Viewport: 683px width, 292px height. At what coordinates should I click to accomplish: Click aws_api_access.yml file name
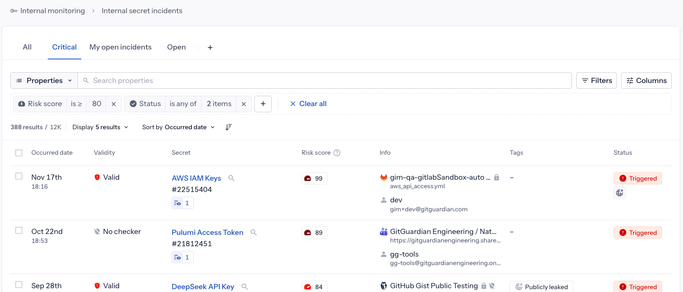pos(417,186)
